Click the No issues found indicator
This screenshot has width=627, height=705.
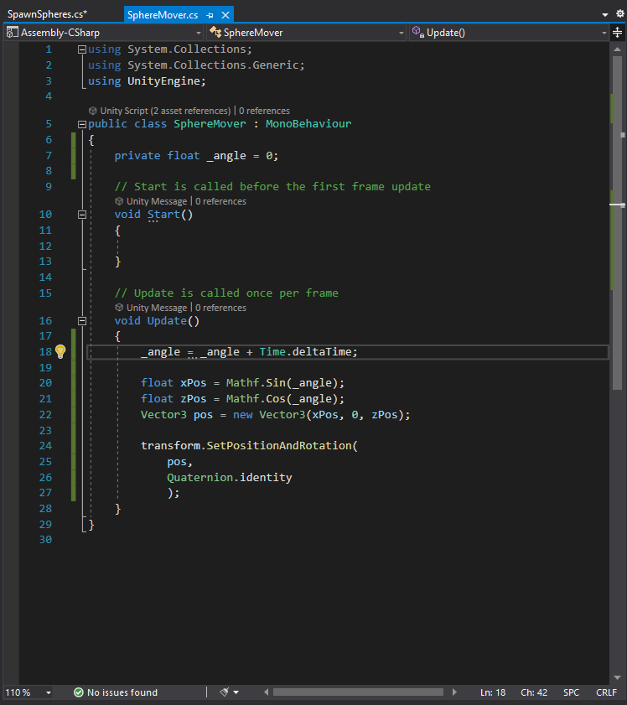(x=116, y=692)
